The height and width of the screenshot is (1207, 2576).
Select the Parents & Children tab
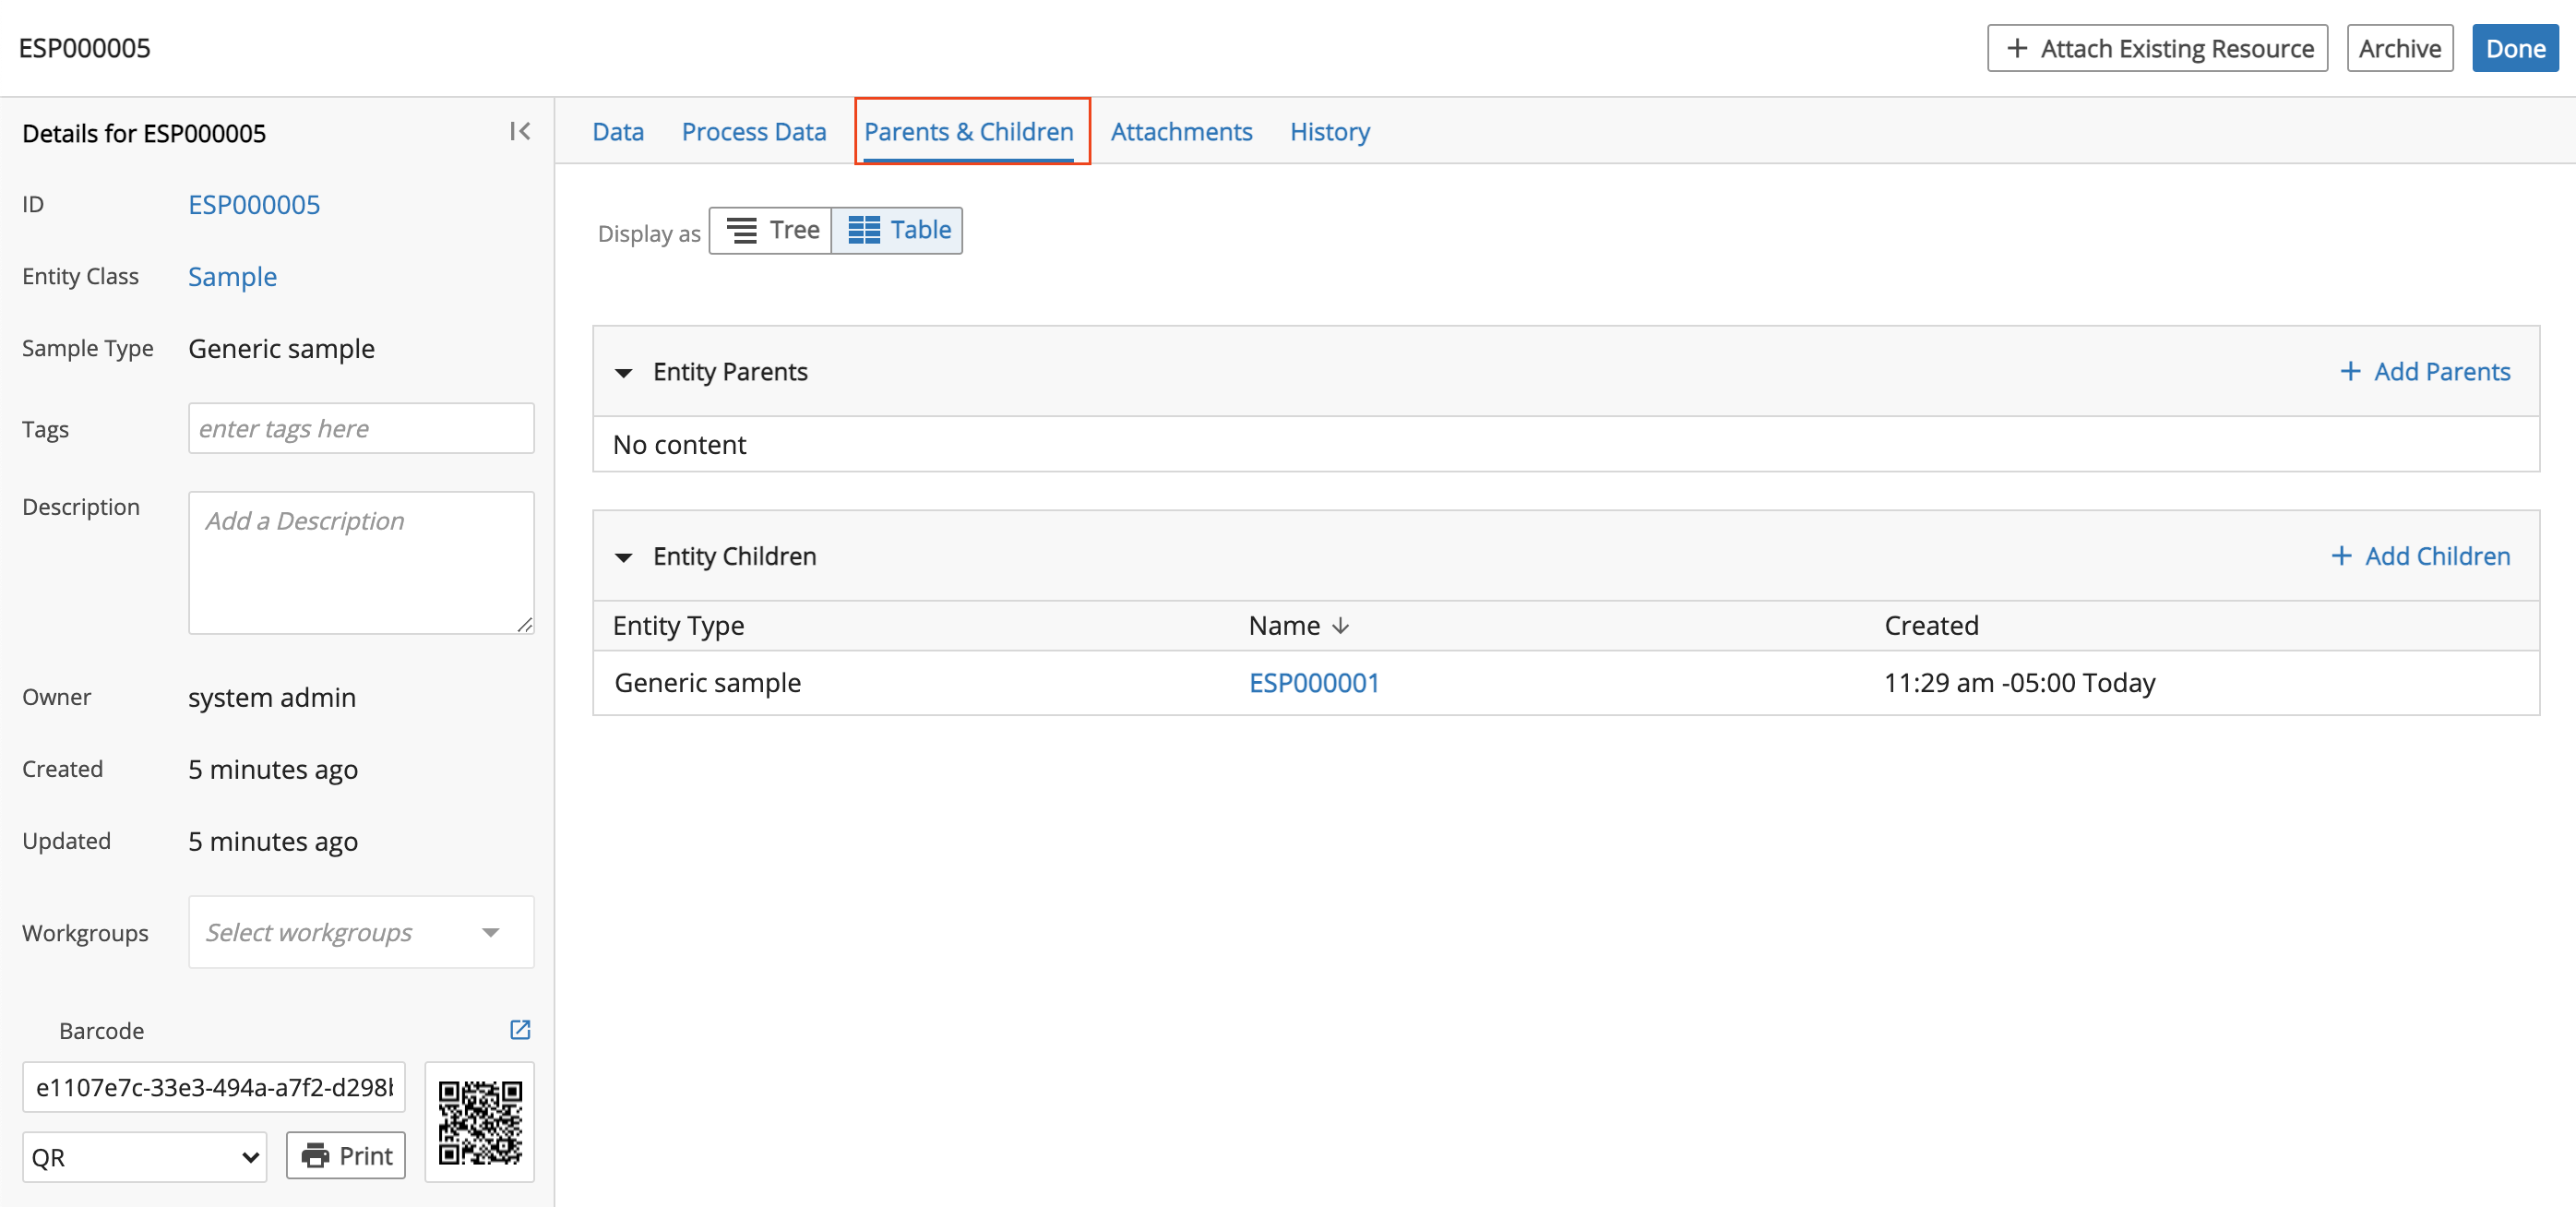(969, 132)
